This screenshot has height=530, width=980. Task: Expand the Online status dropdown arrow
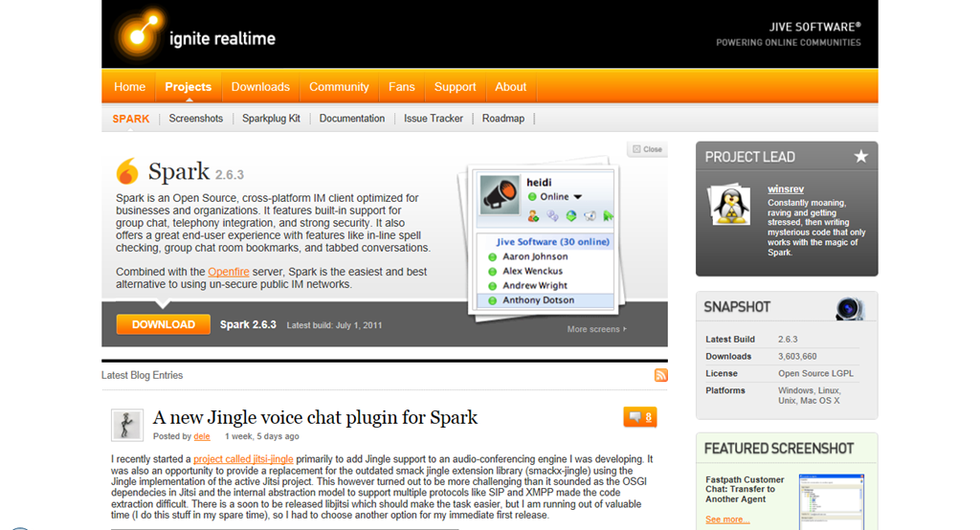[x=578, y=197]
